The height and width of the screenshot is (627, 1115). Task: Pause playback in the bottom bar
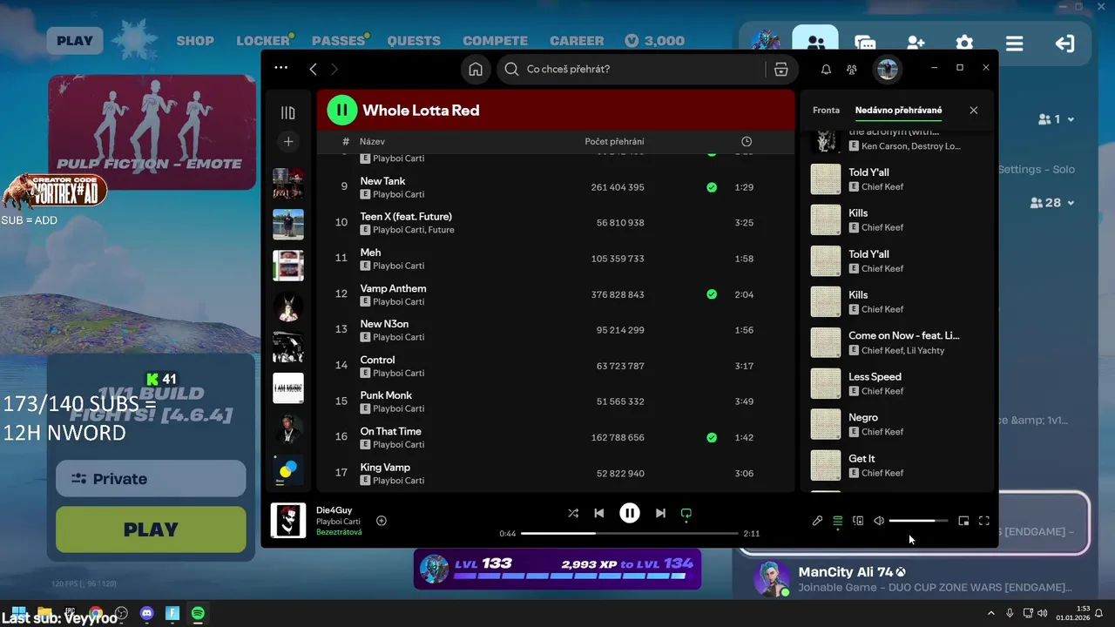coord(630,514)
